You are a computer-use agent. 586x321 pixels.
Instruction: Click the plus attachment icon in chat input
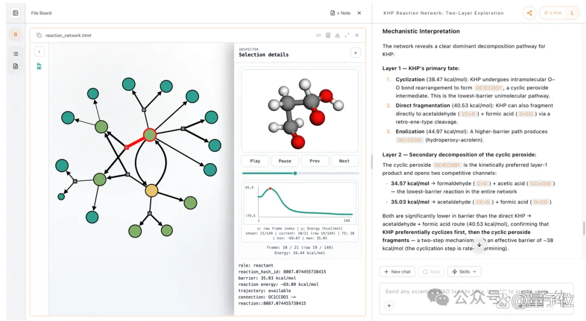tap(389, 305)
